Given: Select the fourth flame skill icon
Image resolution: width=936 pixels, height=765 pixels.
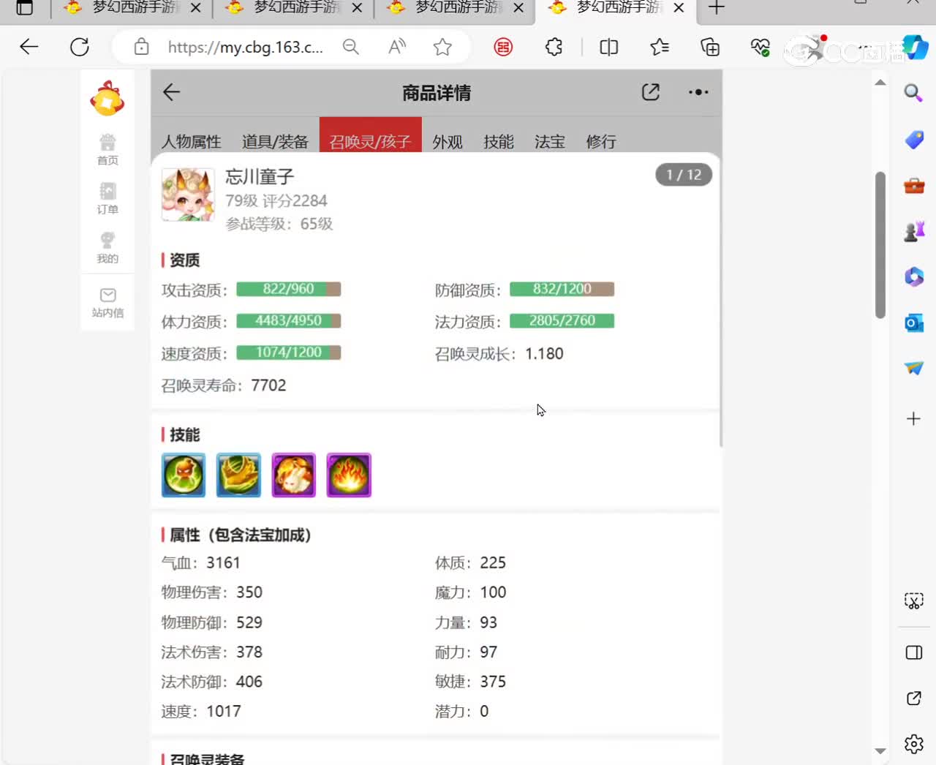Looking at the screenshot, I should (x=349, y=475).
